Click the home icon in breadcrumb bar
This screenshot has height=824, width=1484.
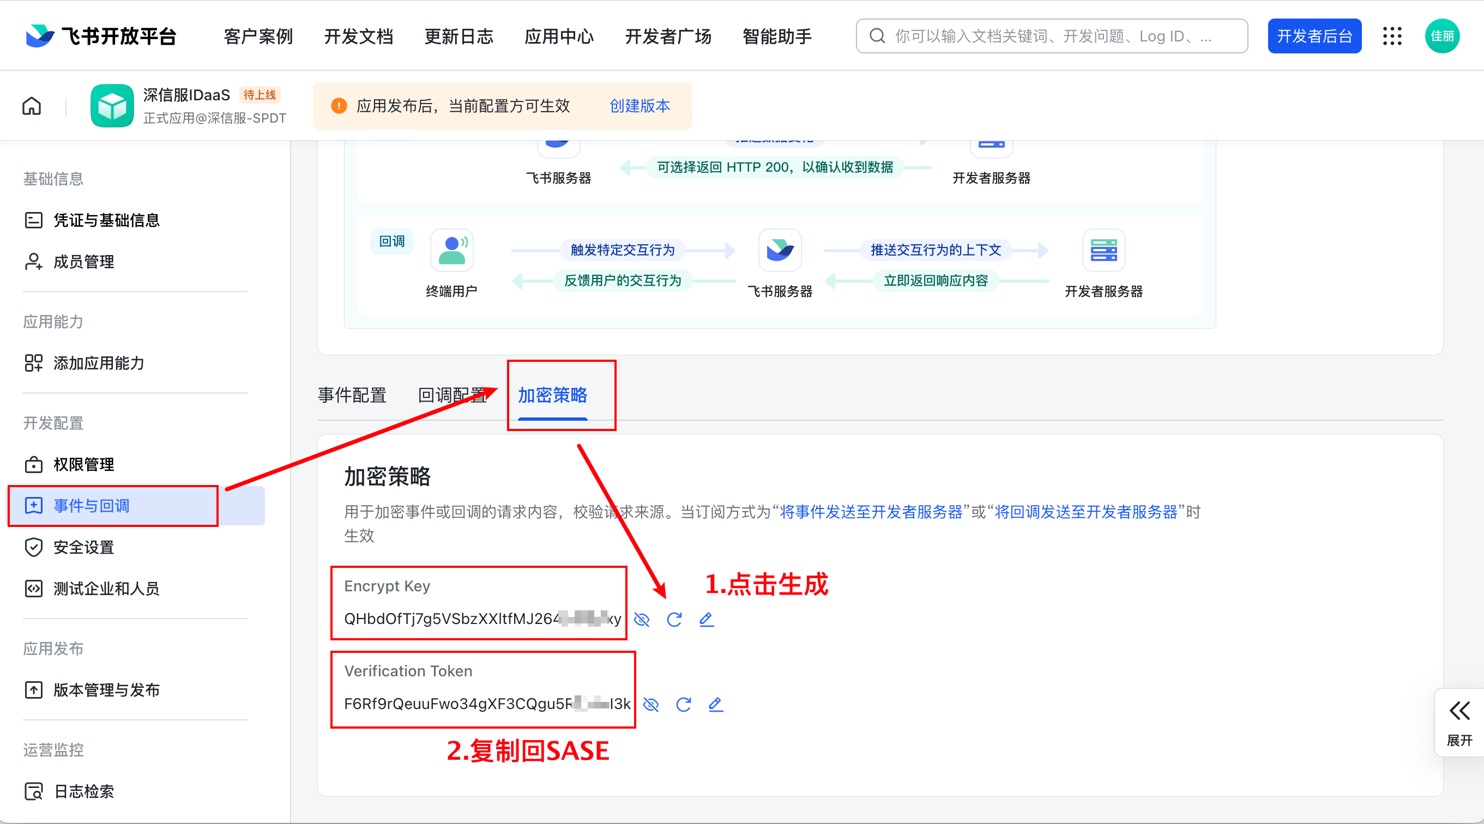[x=32, y=106]
